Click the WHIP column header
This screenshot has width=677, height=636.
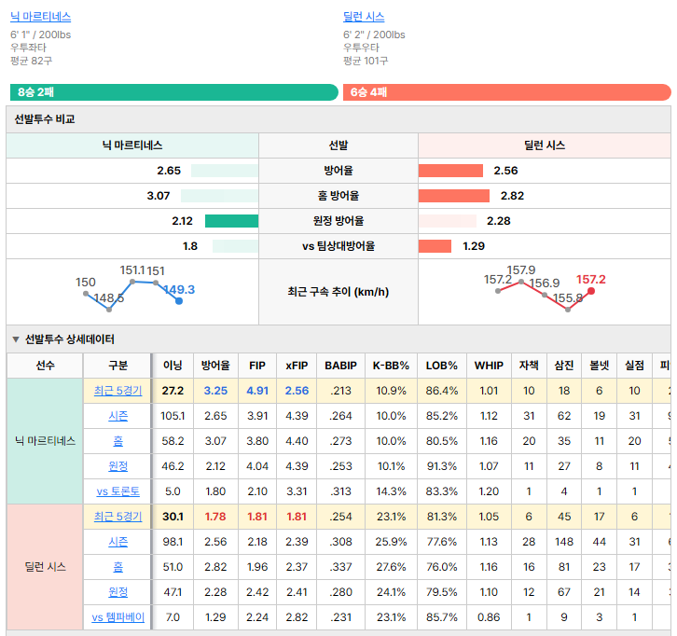[x=489, y=366]
